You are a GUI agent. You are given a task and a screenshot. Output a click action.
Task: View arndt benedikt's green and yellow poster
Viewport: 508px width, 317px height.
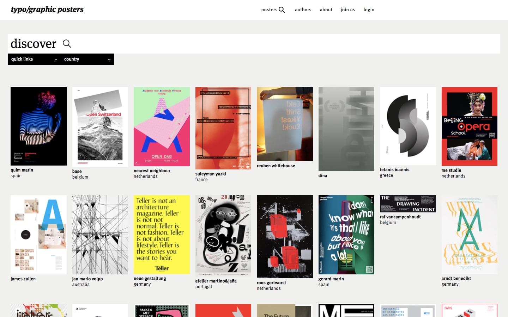click(x=470, y=235)
